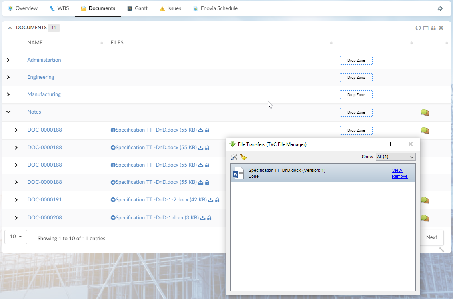Click the View link in File Transfers
Screen dimensions: 453x299
(x=397, y=170)
